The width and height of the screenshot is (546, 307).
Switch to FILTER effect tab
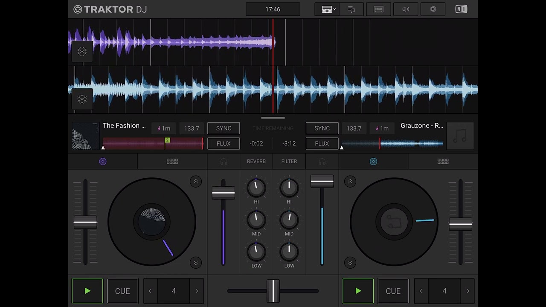[x=289, y=161]
